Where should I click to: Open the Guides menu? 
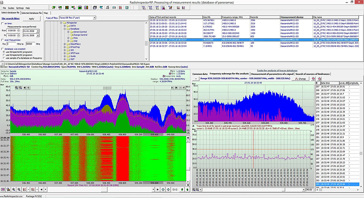[11, 8]
